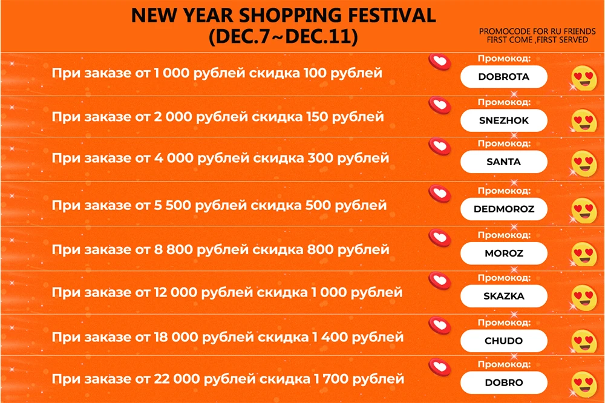Tap heart-eyes emoji next to DOBRO

(584, 384)
